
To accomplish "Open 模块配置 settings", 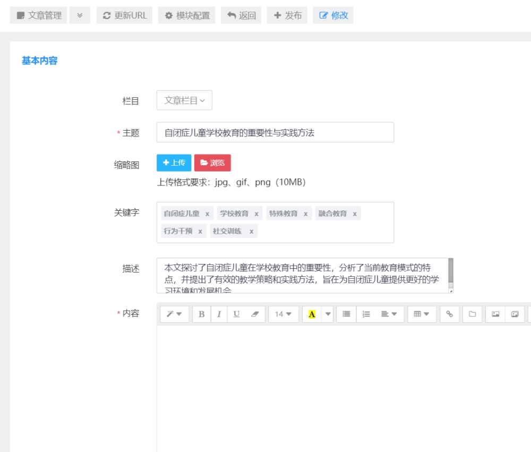I will click(186, 15).
